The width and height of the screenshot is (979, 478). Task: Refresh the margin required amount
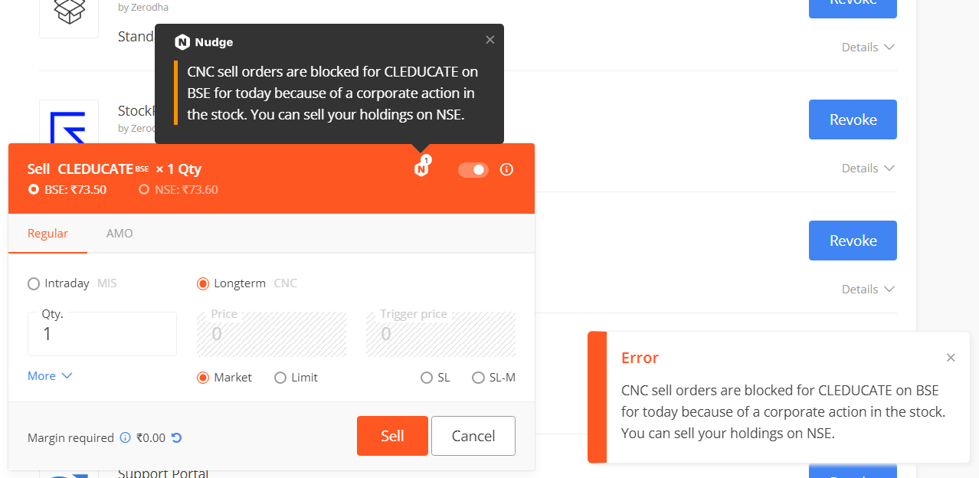point(177,437)
